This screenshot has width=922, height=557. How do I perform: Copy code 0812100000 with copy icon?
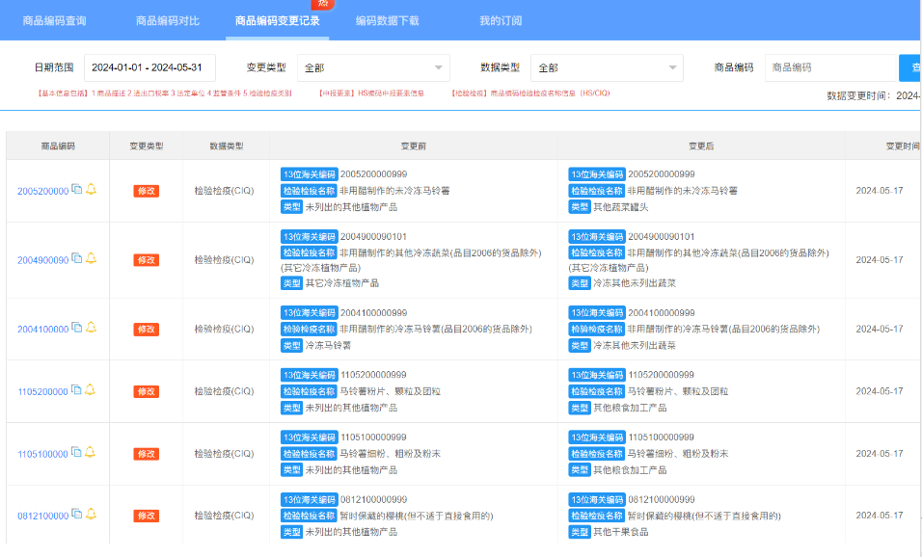(x=76, y=514)
